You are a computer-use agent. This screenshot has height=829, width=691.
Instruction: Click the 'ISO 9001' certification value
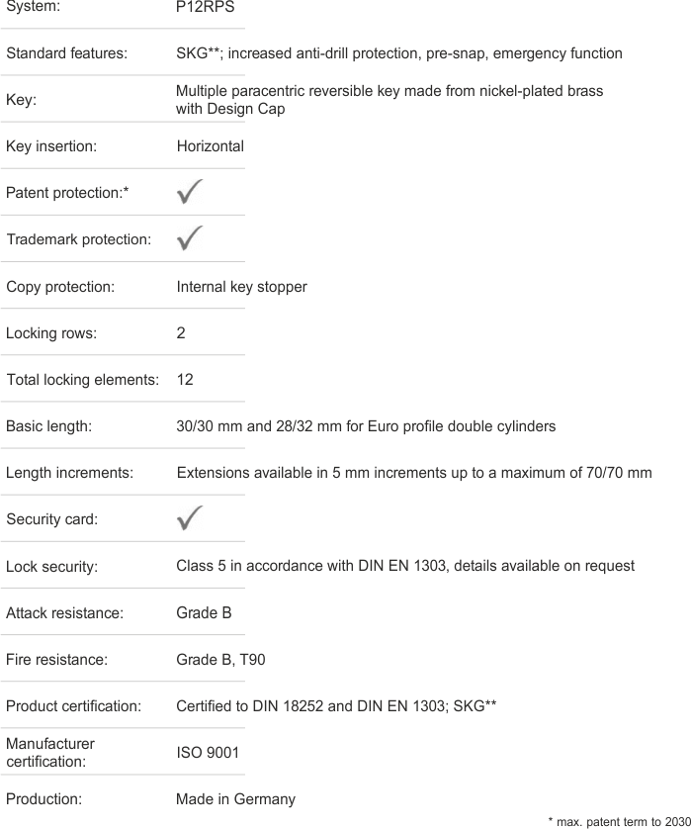pyautogui.click(x=208, y=753)
